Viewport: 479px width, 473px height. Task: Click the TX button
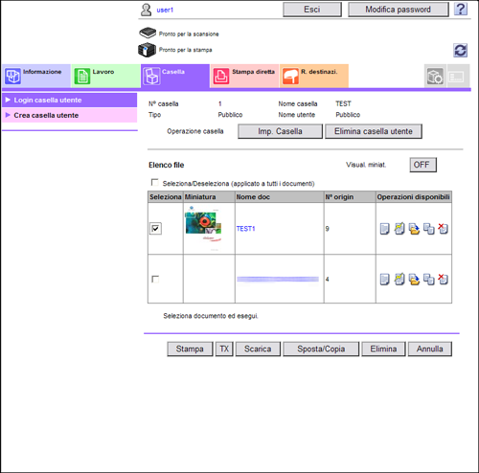(x=224, y=349)
